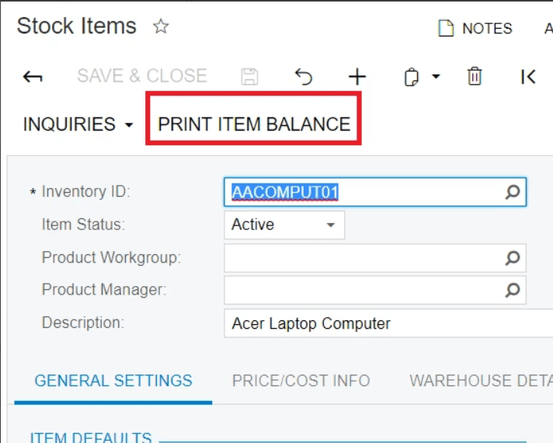
Task: Open the Inquiries menu
Action: click(x=78, y=124)
